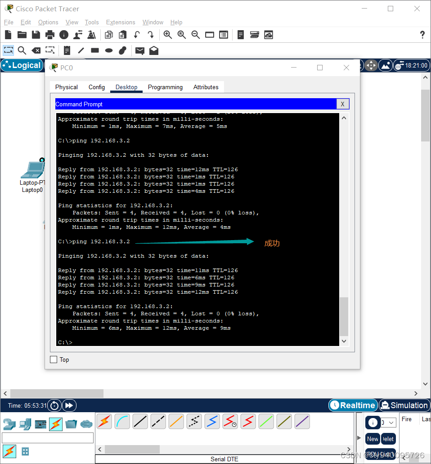
Task: Switch to the Programming tab in PC0
Action: 165,87
